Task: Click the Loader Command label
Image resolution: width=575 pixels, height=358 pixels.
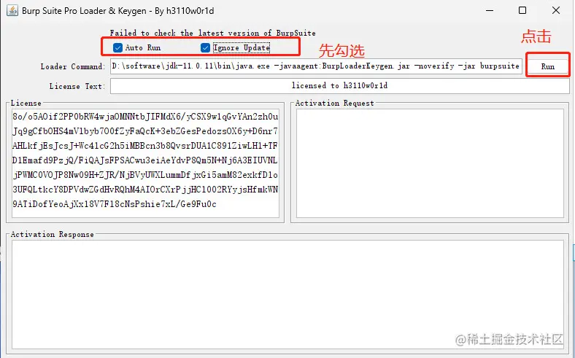Action: tap(73, 66)
